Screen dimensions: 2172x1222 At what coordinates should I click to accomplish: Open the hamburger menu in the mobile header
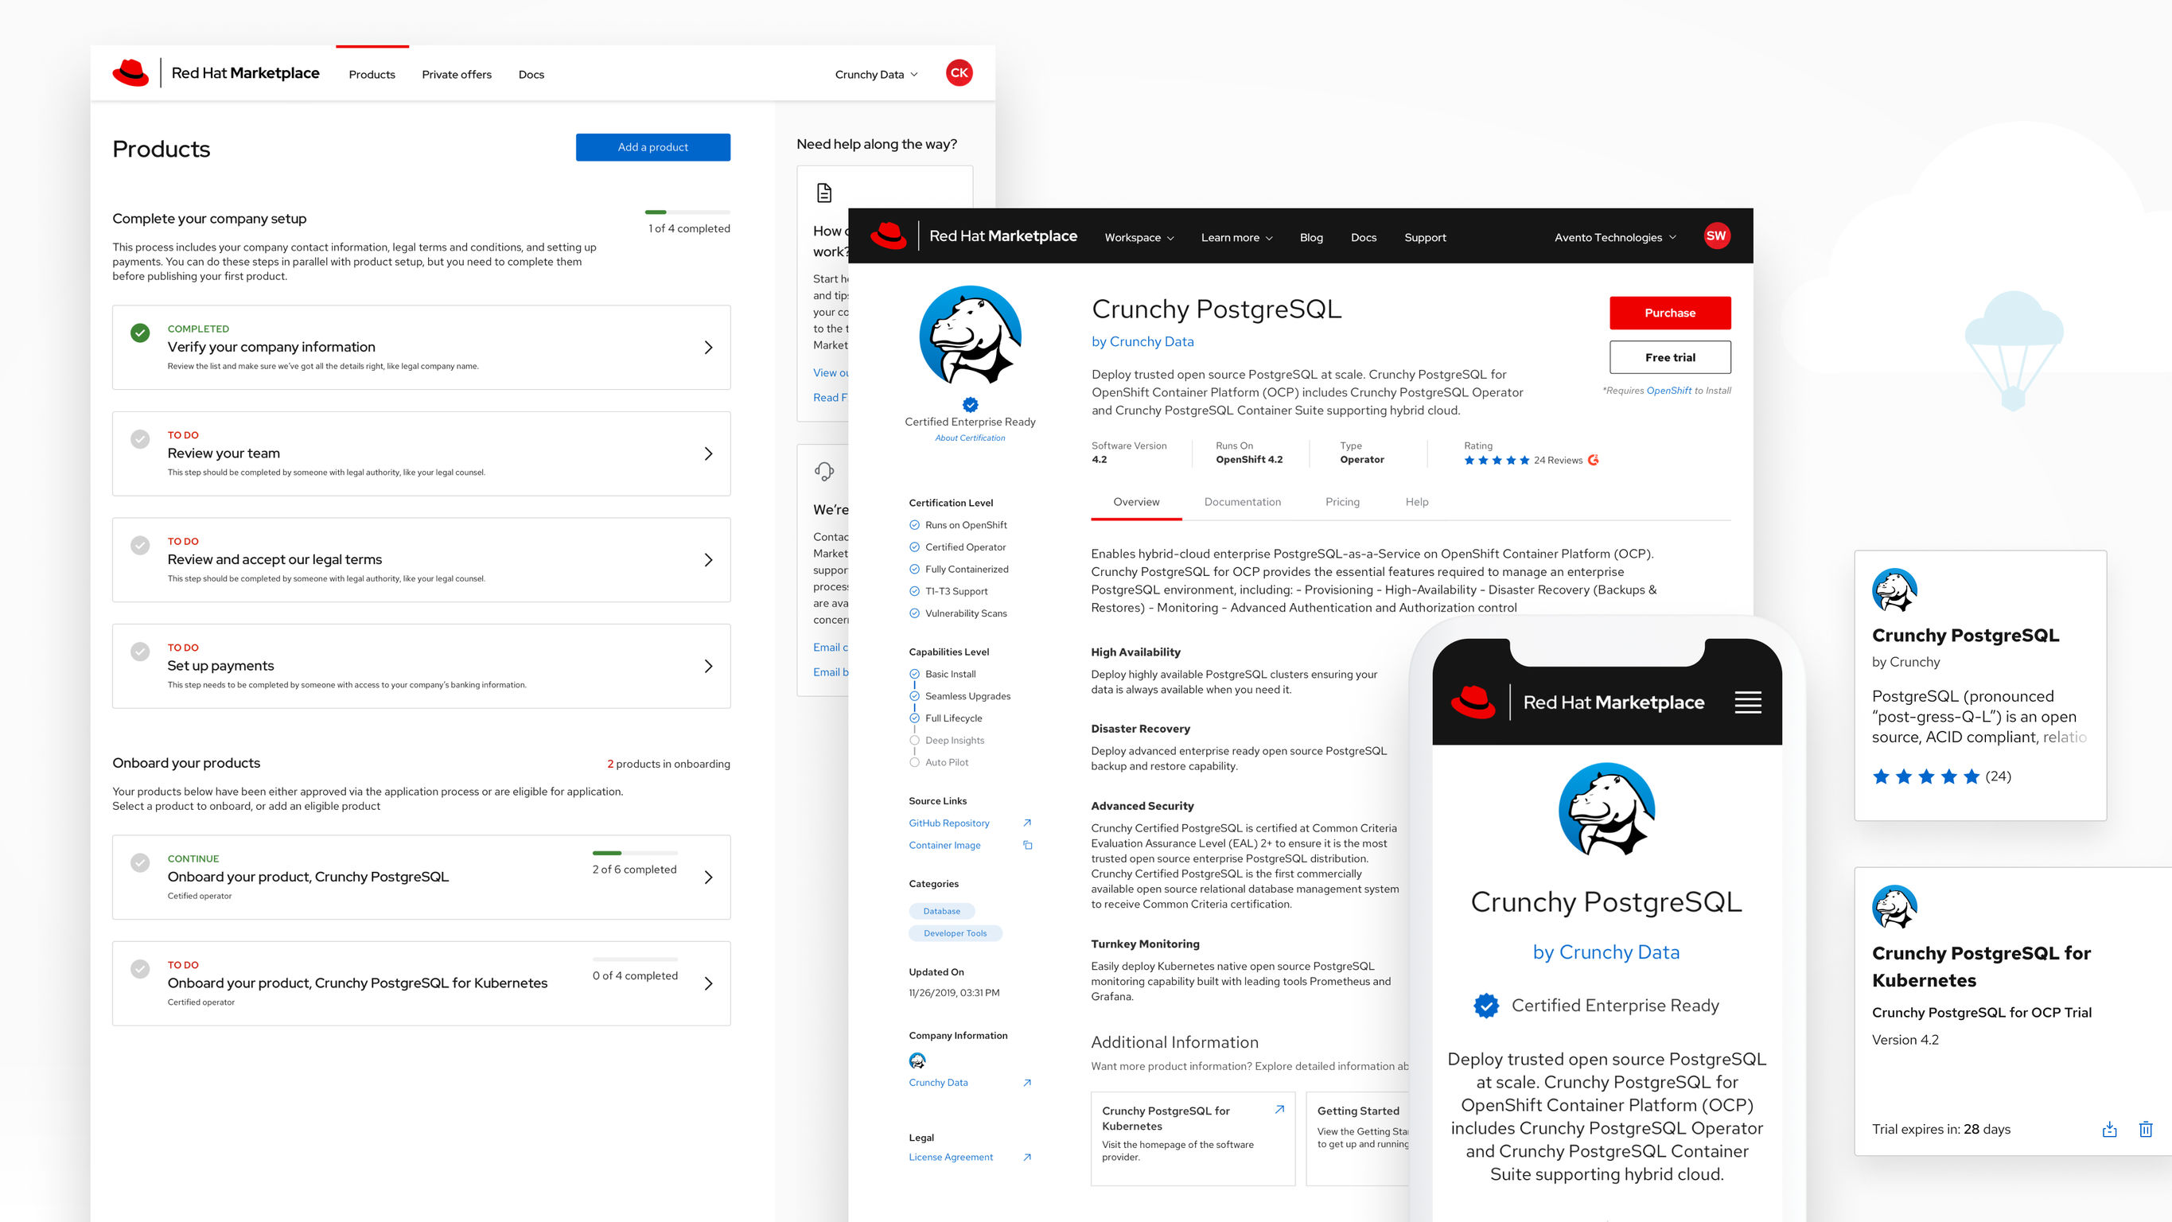click(x=1749, y=701)
